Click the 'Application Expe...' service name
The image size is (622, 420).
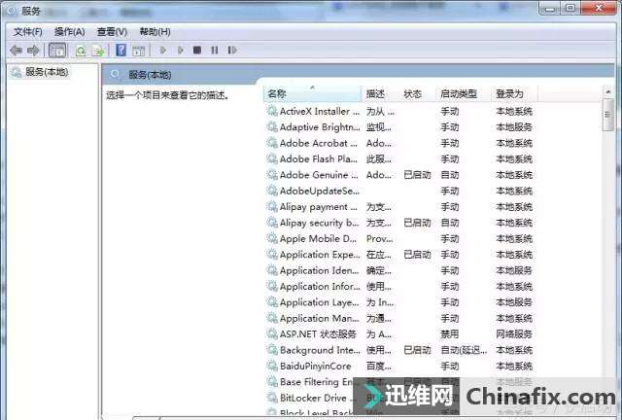320,255
